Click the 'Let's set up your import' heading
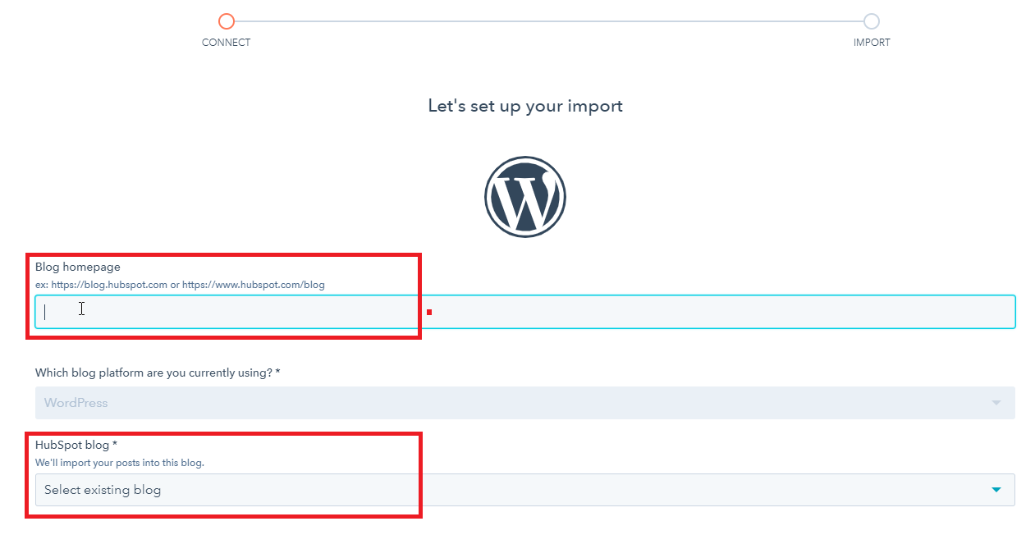 [525, 106]
